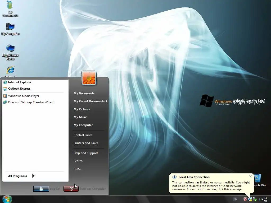This screenshot has width=271, height=203.
Task: Click the network warning tray icon
Action: tap(250, 199)
